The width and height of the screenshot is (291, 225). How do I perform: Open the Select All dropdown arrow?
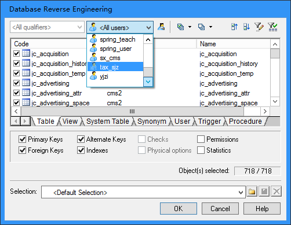point(190,27)
